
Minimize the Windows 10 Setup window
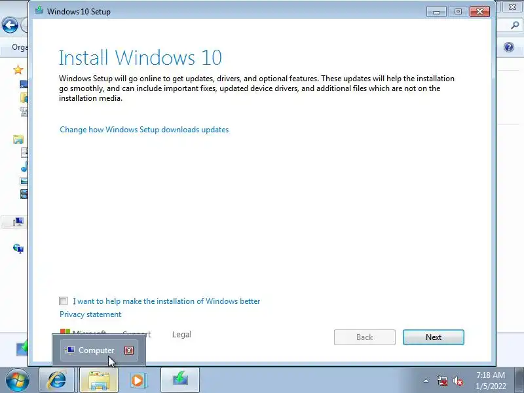pos(436,12)
